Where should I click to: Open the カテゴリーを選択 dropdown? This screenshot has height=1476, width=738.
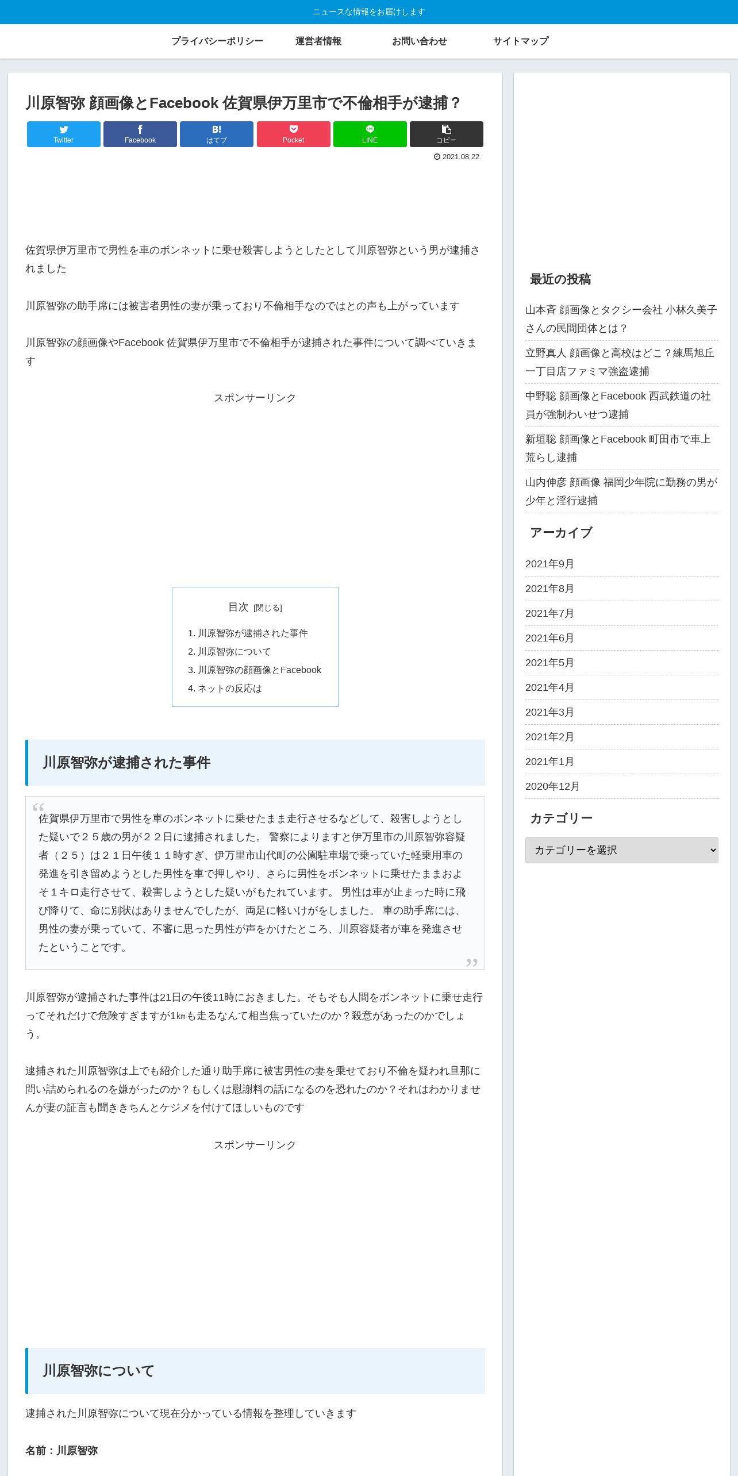tap(622, 850)
